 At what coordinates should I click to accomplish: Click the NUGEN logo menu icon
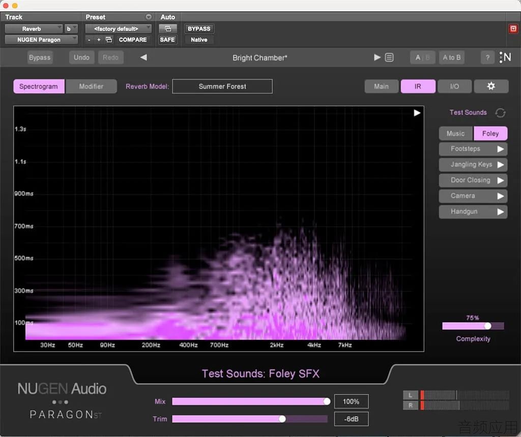[505, 57]
